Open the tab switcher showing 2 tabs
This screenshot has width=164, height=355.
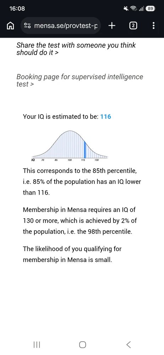point(133,26)
